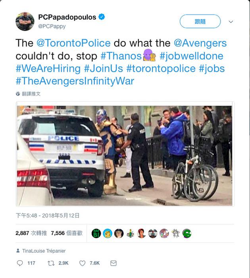The width and height of the screenshot is (250, 278).
Task: Click the last green liker avatar
Action: (x=187, y=233)
